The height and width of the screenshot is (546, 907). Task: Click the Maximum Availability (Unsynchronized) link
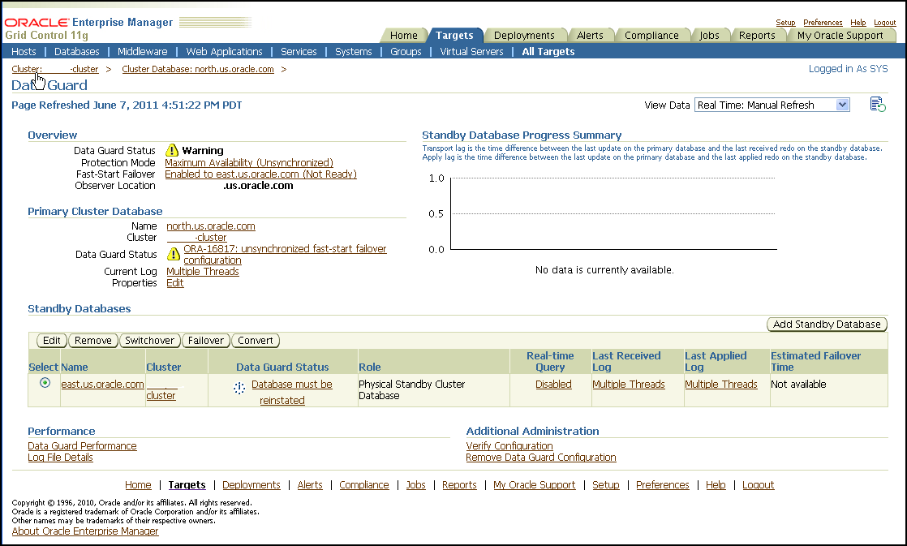(249, 163)
